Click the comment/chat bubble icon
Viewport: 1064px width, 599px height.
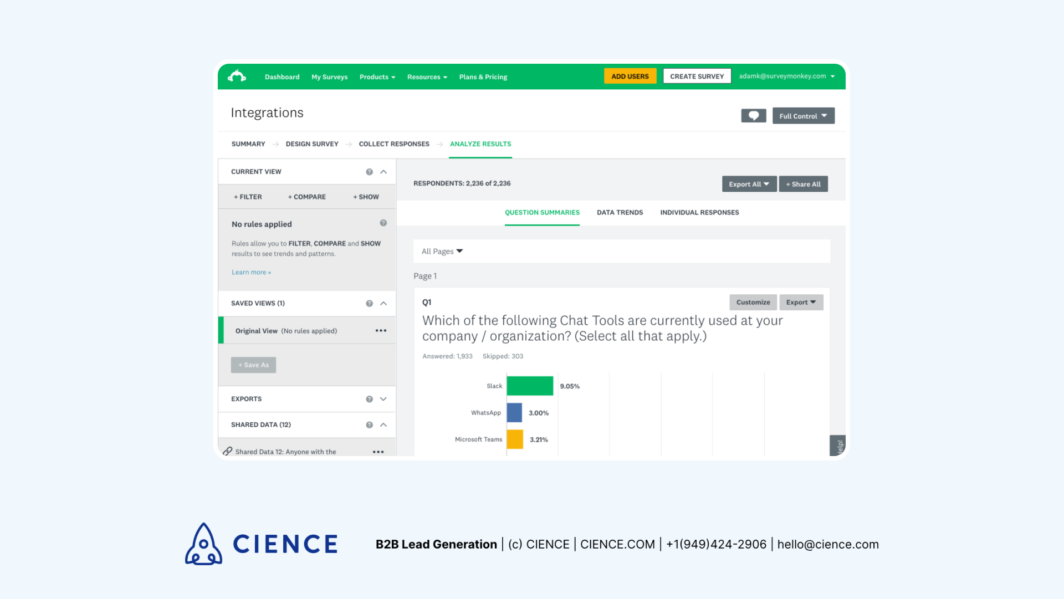754,115
